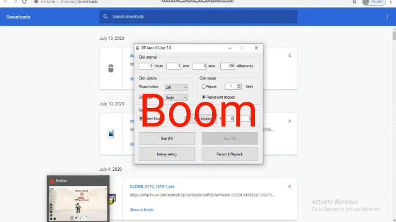This screenshot has height=222, width=396.
Task: Click the secs interval input field
Action: [199, 66]
